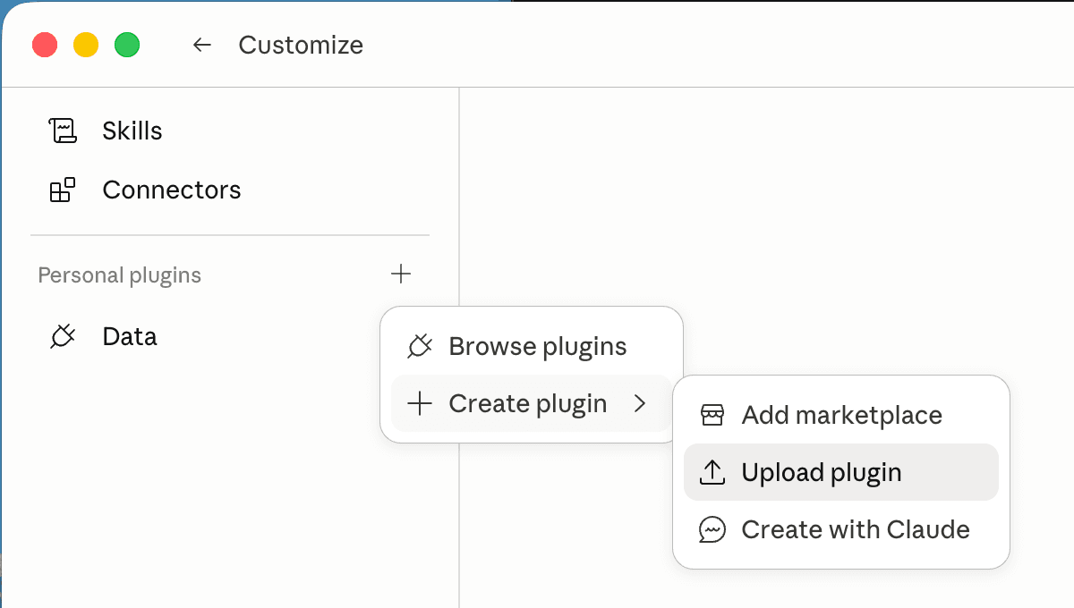
Task: Minimize the window with the yellow button
Action: pos(86,45)
